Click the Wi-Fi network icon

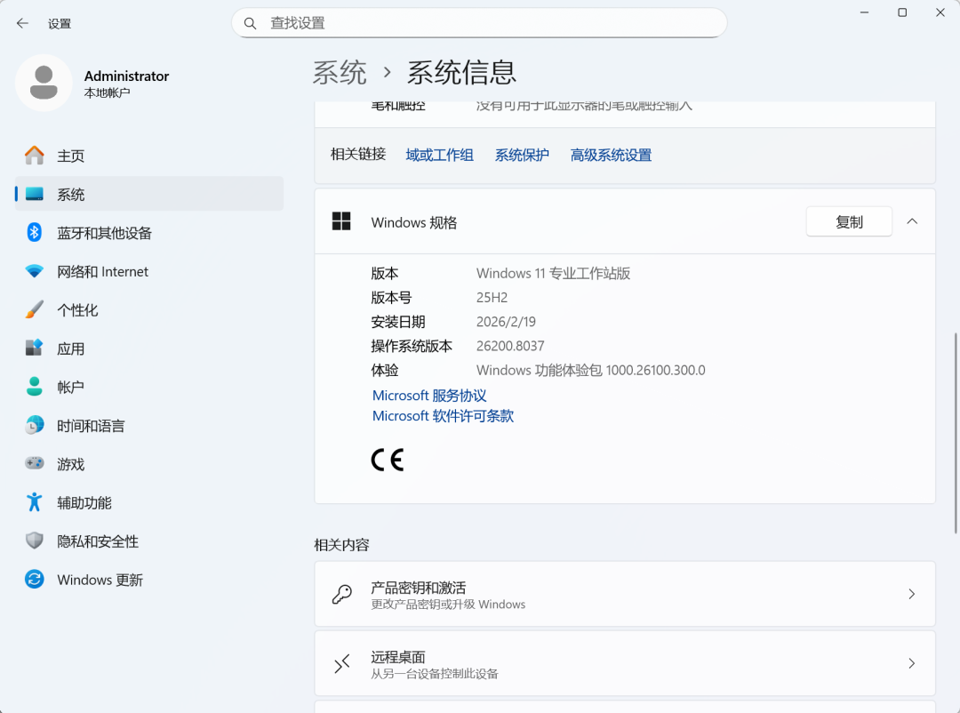(x=35, y=271)
